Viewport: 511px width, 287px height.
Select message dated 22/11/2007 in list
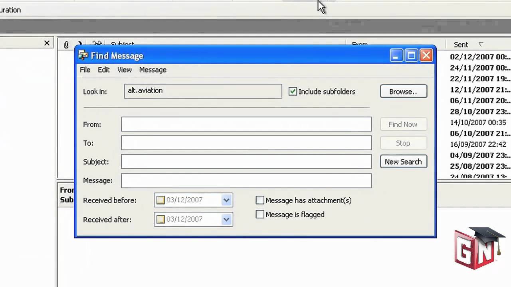[480, 79]
